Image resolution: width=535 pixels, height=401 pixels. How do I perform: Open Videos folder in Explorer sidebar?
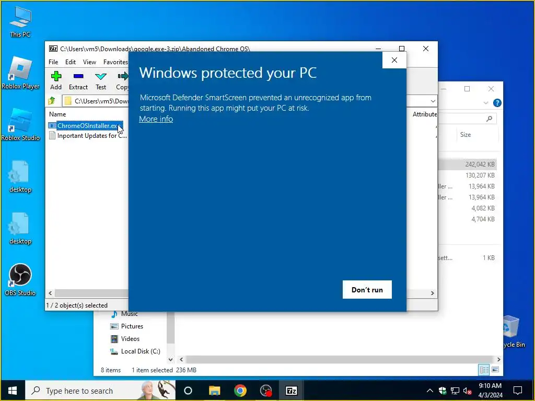pos(125,339)
